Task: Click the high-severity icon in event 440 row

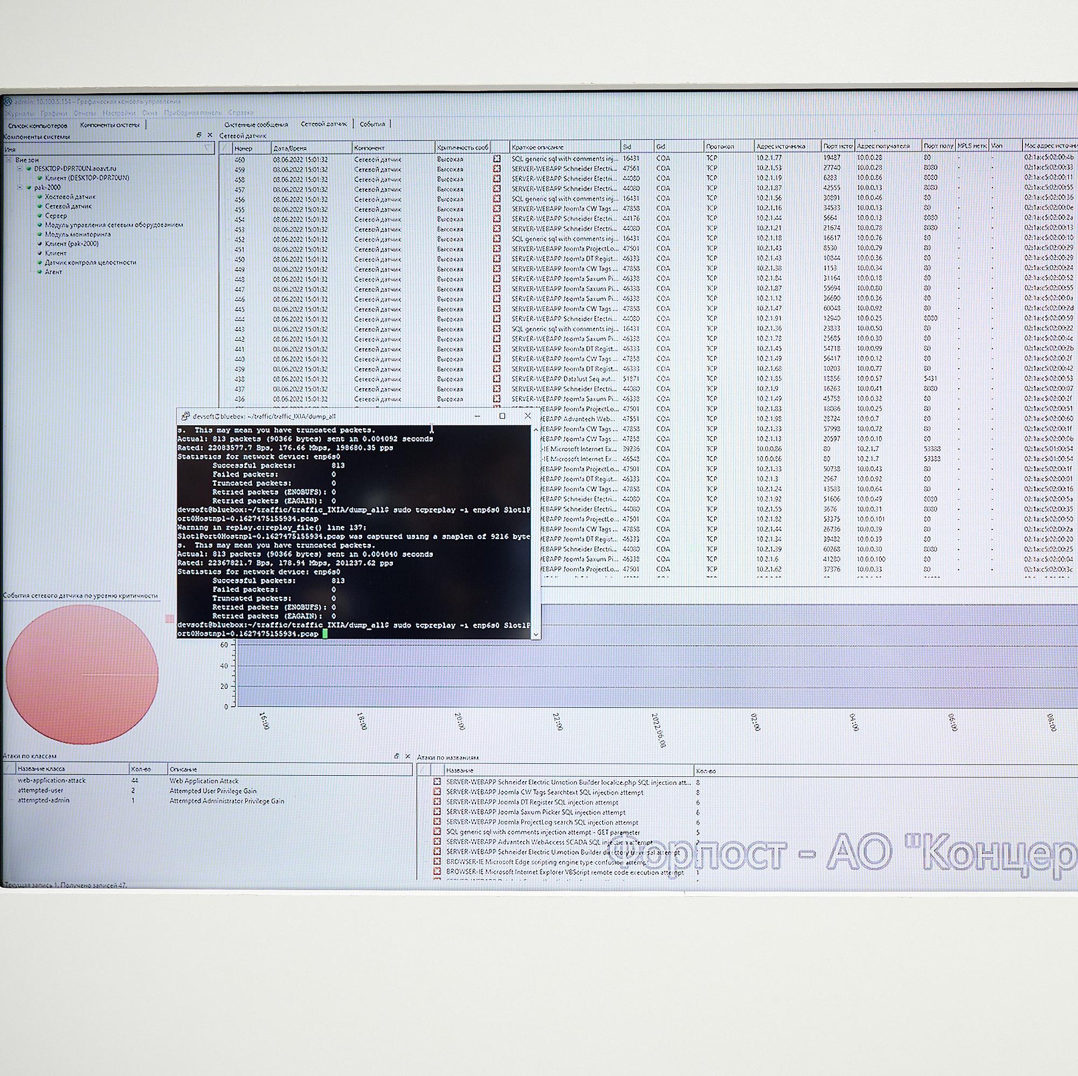Action: pos(496,359)
